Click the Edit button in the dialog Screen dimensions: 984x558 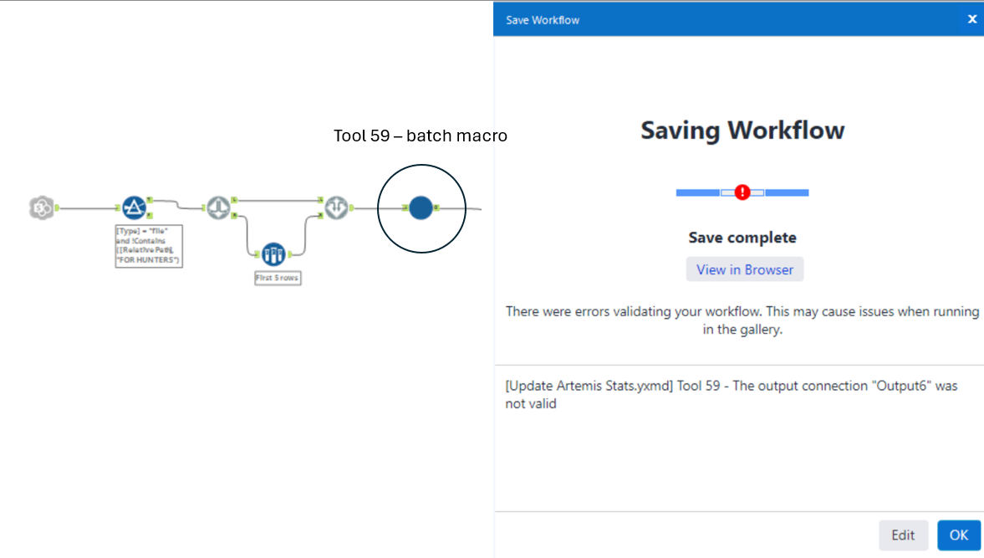tap(903, 535)
